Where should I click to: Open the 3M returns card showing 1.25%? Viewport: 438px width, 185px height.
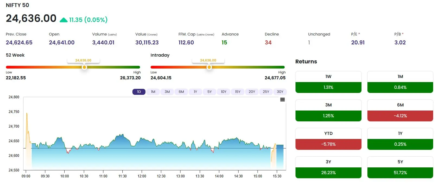[328, 111]
